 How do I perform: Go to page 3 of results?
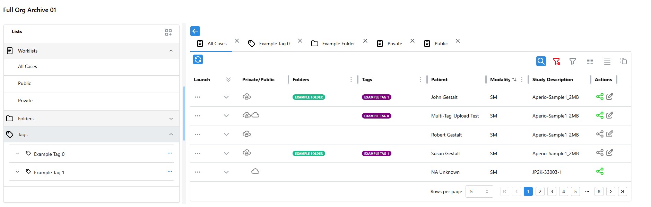552,191
